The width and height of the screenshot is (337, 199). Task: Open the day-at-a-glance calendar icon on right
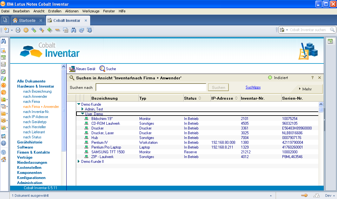[x=330, y=41]
